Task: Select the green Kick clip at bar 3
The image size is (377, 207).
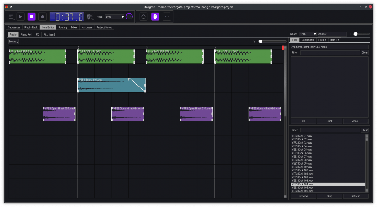Action: [174, 57]
